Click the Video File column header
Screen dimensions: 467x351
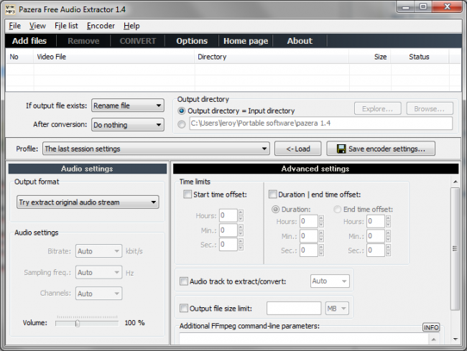coord(114,57)
